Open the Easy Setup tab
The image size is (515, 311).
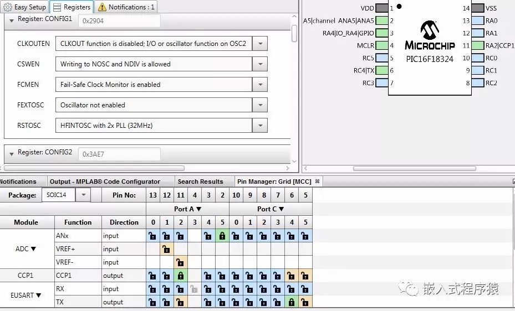click(24, 7)
